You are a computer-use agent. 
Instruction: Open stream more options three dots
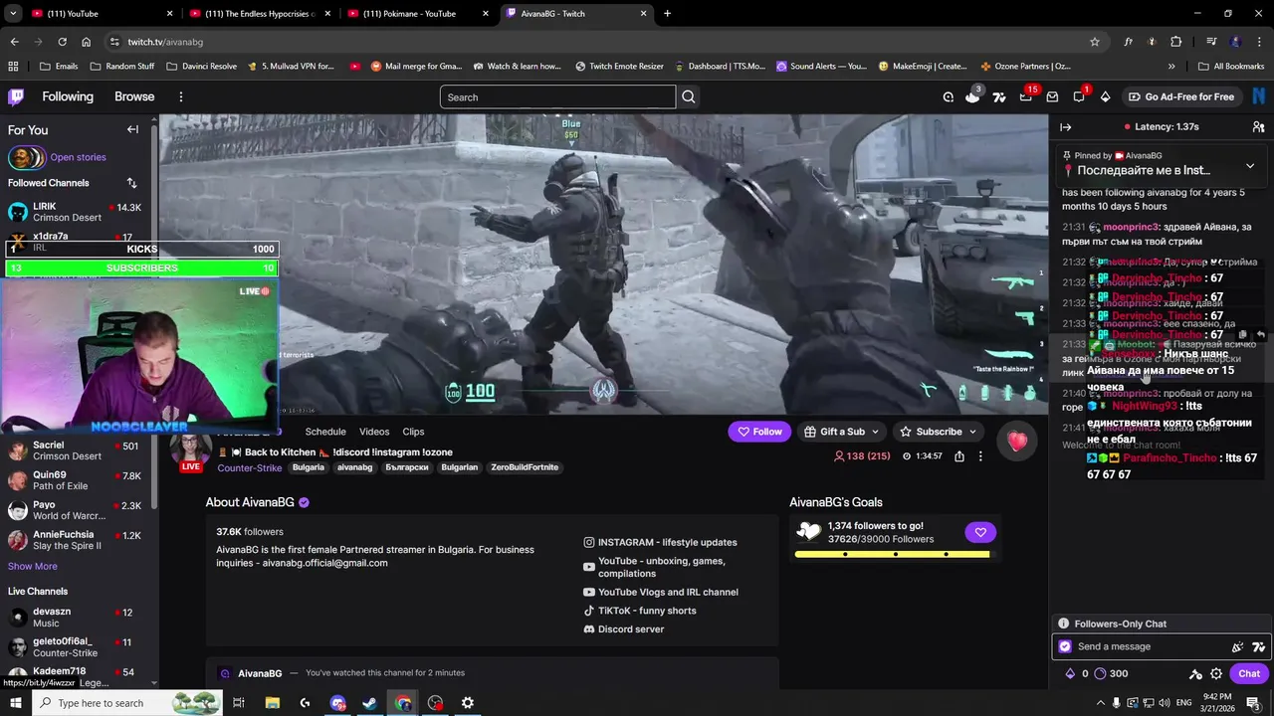(x=980, y=456)
